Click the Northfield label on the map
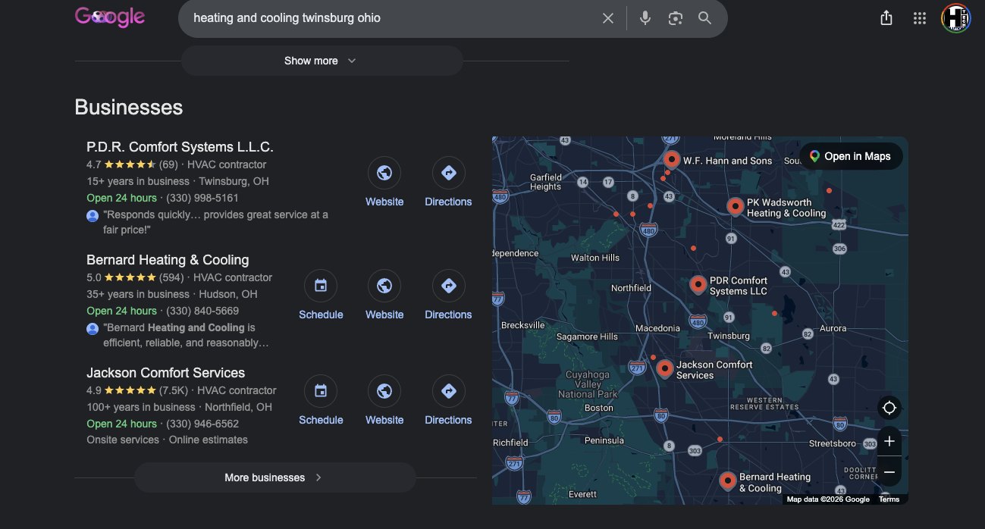The height and width of the screenshot is (529, 985). click(631, 288)
